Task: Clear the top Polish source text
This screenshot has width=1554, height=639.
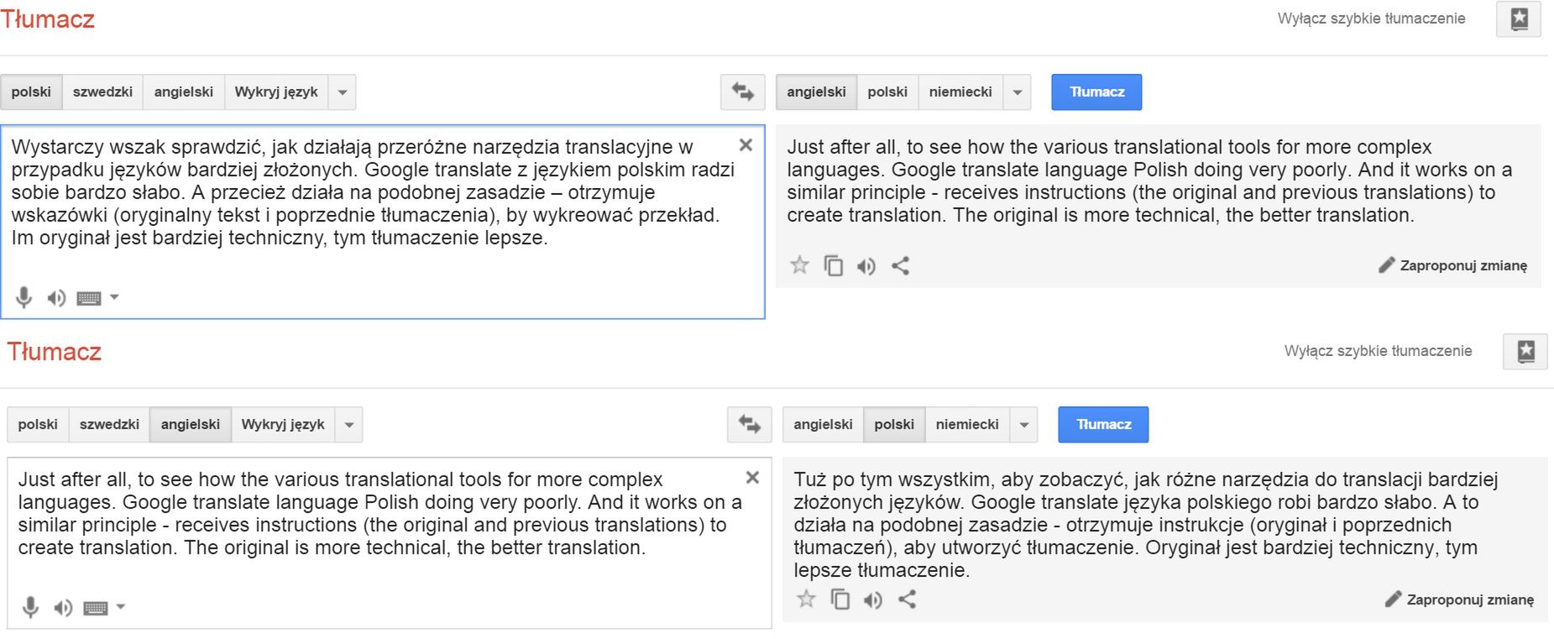Action: [746, 145]
